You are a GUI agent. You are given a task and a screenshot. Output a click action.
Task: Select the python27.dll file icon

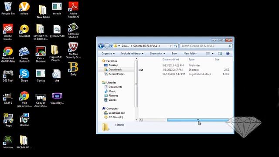[x=57, y=31]
